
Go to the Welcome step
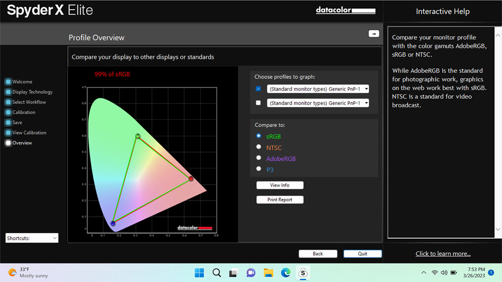22,82
